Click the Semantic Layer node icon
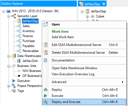Viewport: 128px width, 106px height. (x=14, y=16)
